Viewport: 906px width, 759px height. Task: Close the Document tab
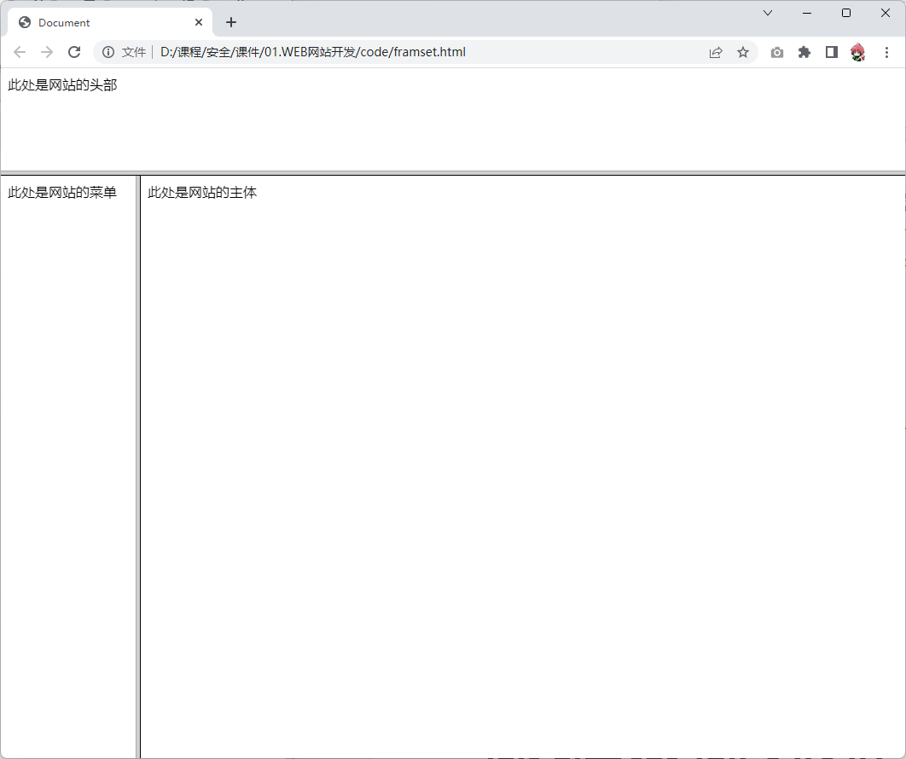199,22
